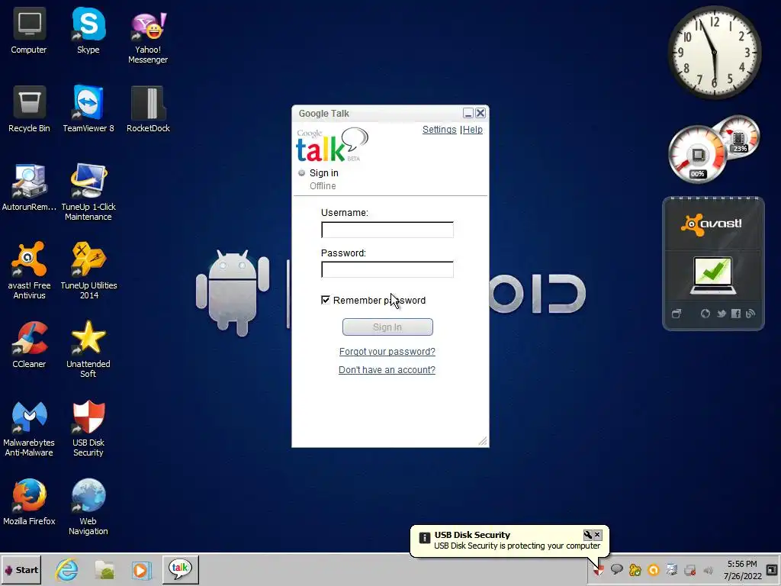The height and width of the screenshot is (586, 781).
Task: Click the Start button
Action: point(21,569)
